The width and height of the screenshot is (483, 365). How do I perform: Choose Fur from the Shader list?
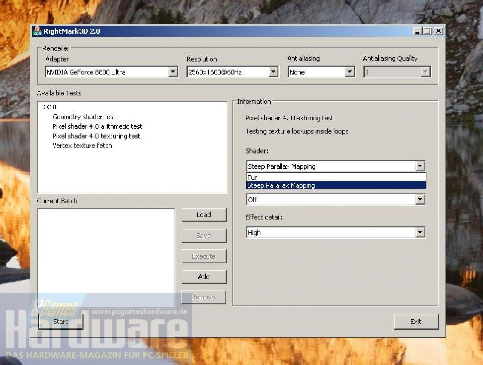[336, 177]
